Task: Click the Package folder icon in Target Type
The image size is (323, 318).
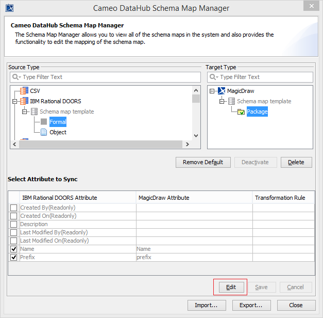Action: pos(241,112)
